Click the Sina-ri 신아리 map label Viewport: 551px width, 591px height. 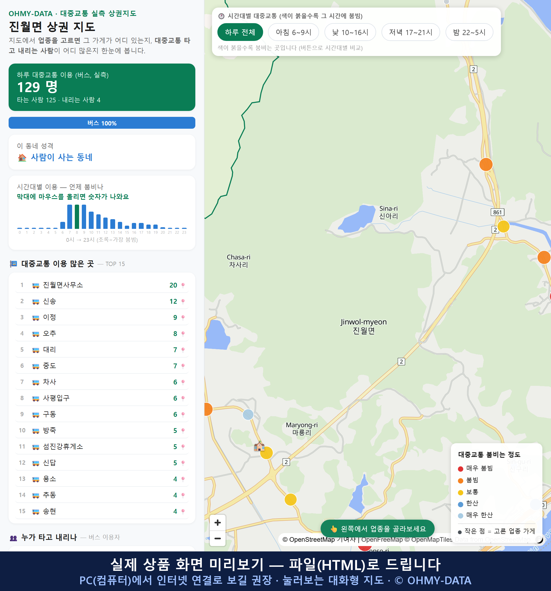coord(388,212)
